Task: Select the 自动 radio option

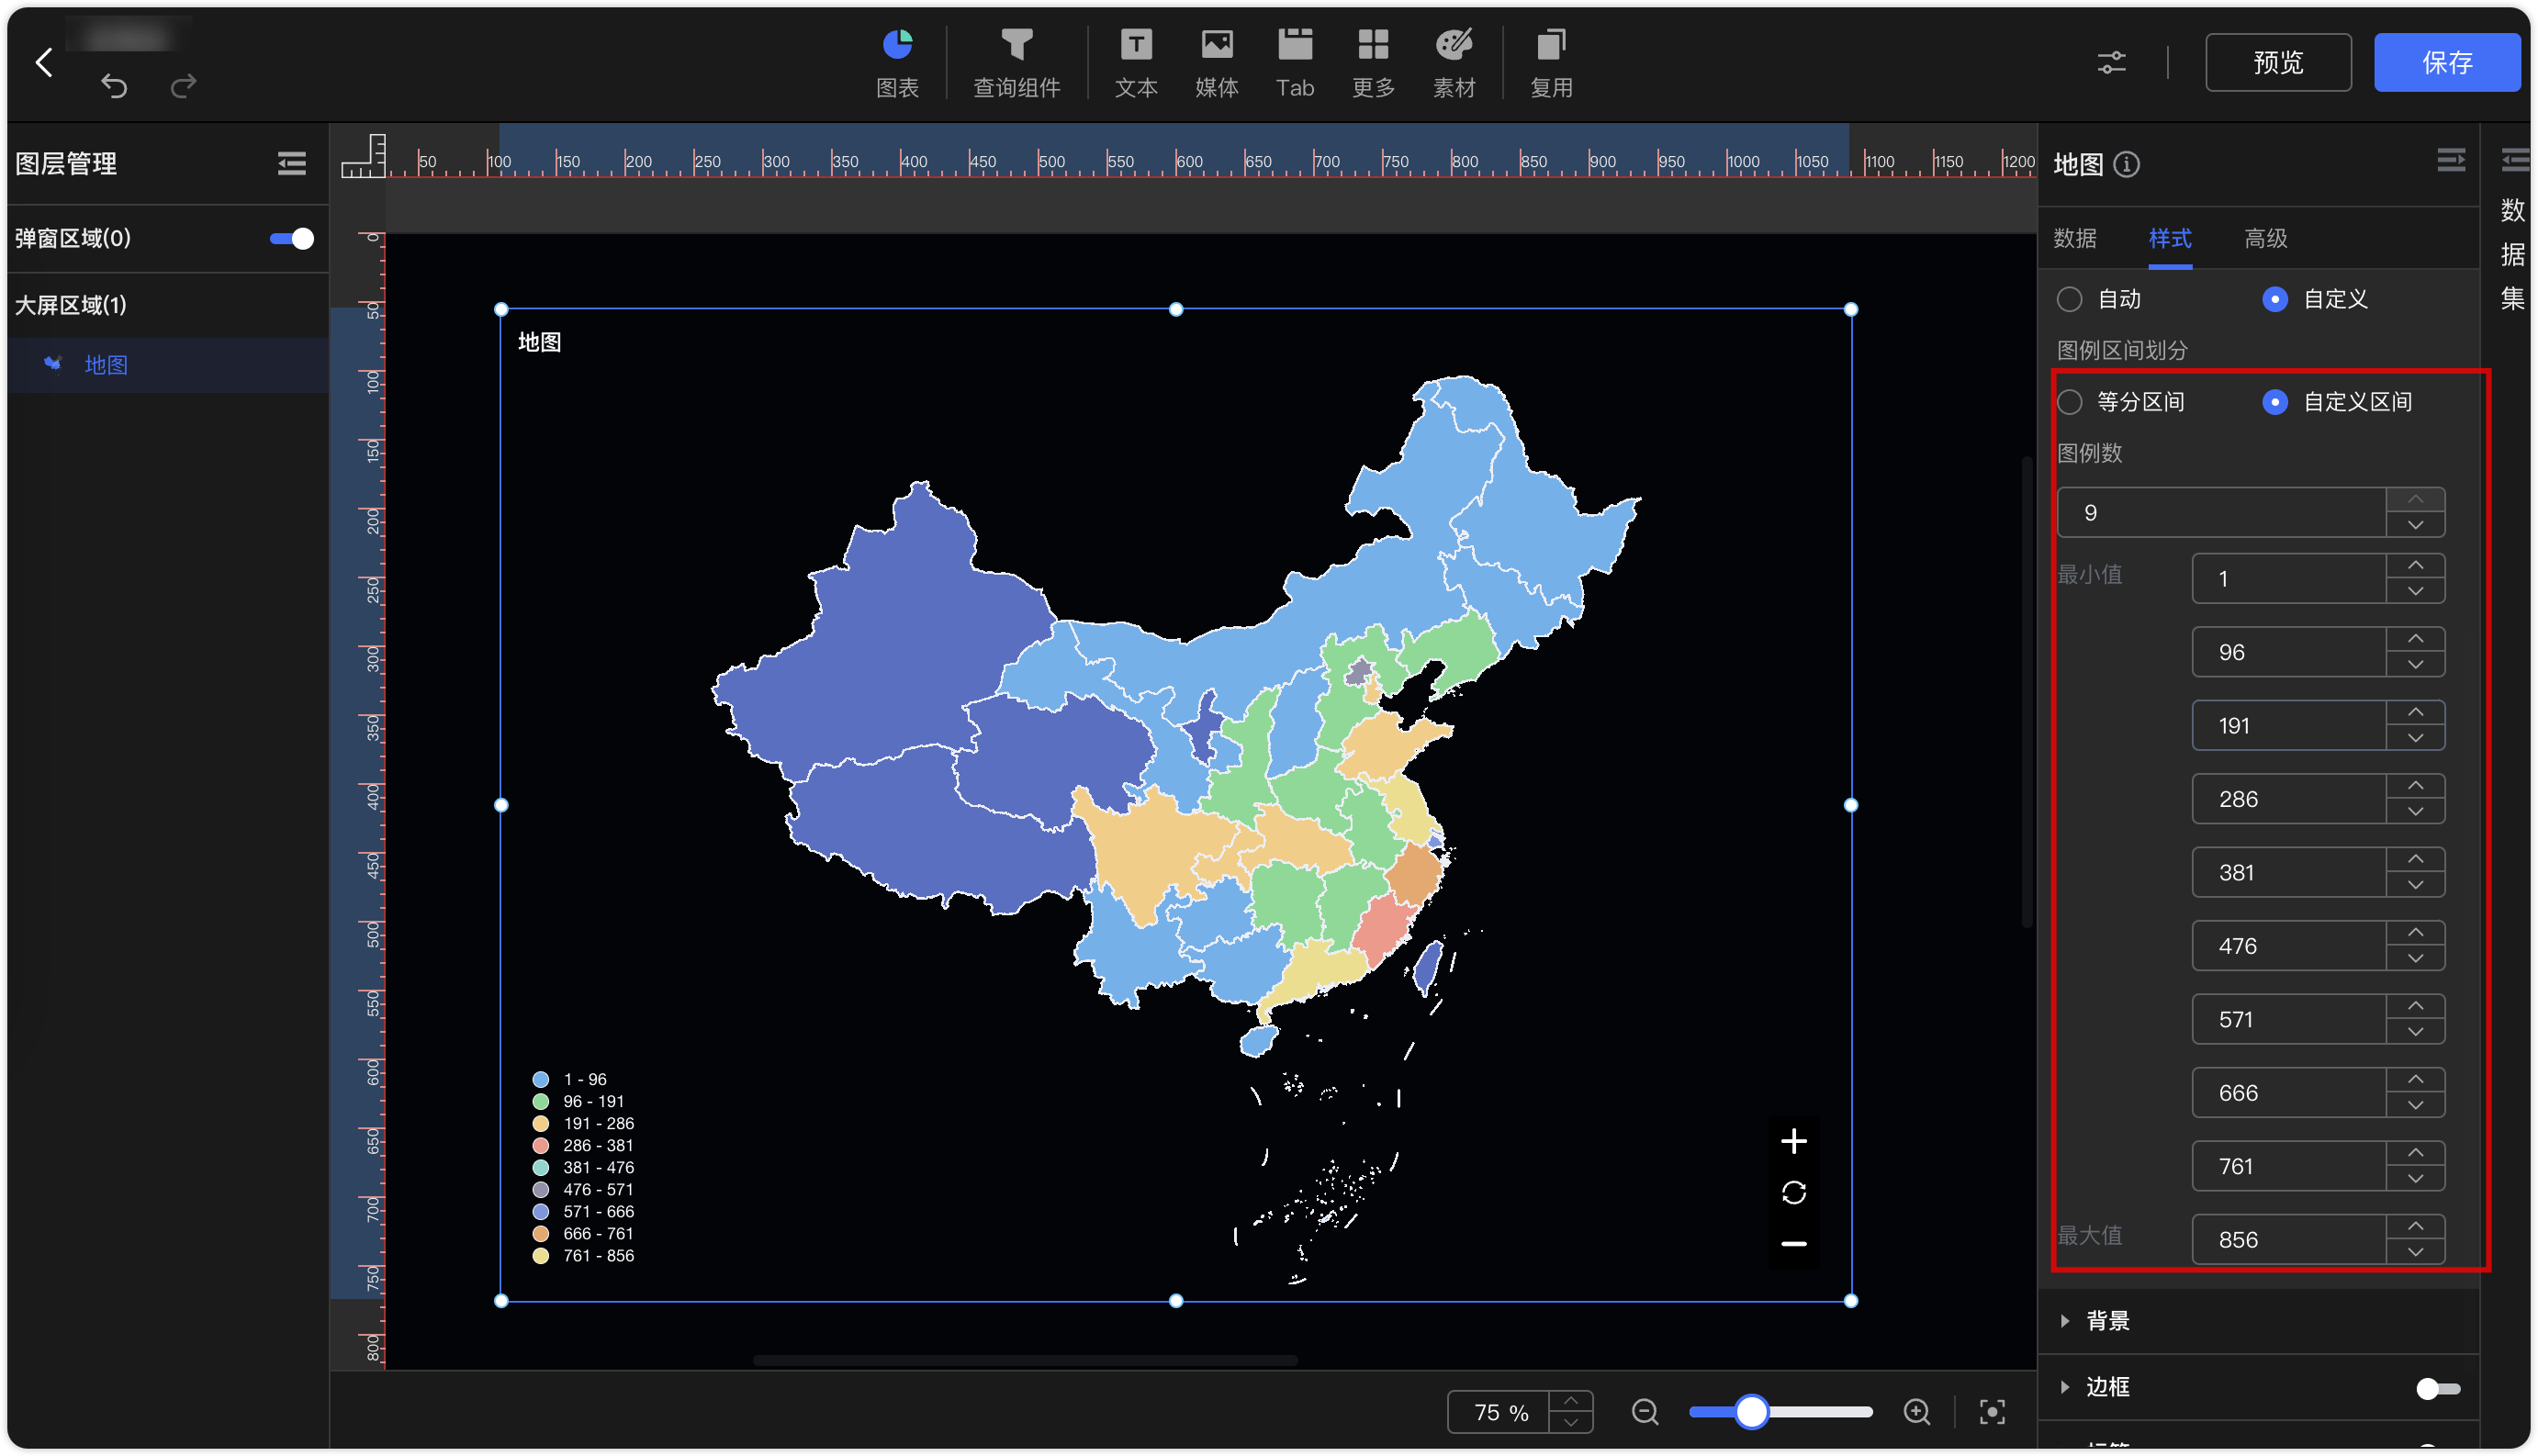Action: [x=2069, y=299]
